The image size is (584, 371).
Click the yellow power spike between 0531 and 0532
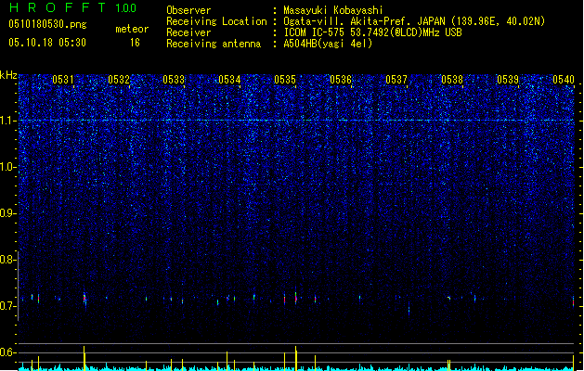(84, 358)
